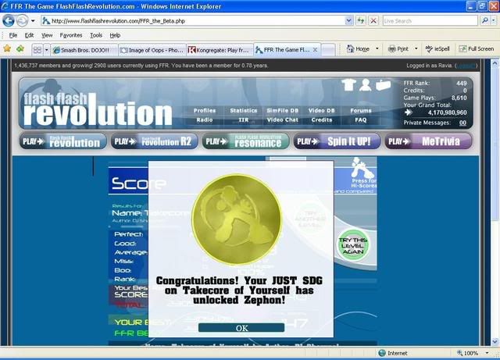Click the Home toolbar icon
The image size is (500, 360).
click(x=358, y=48)
